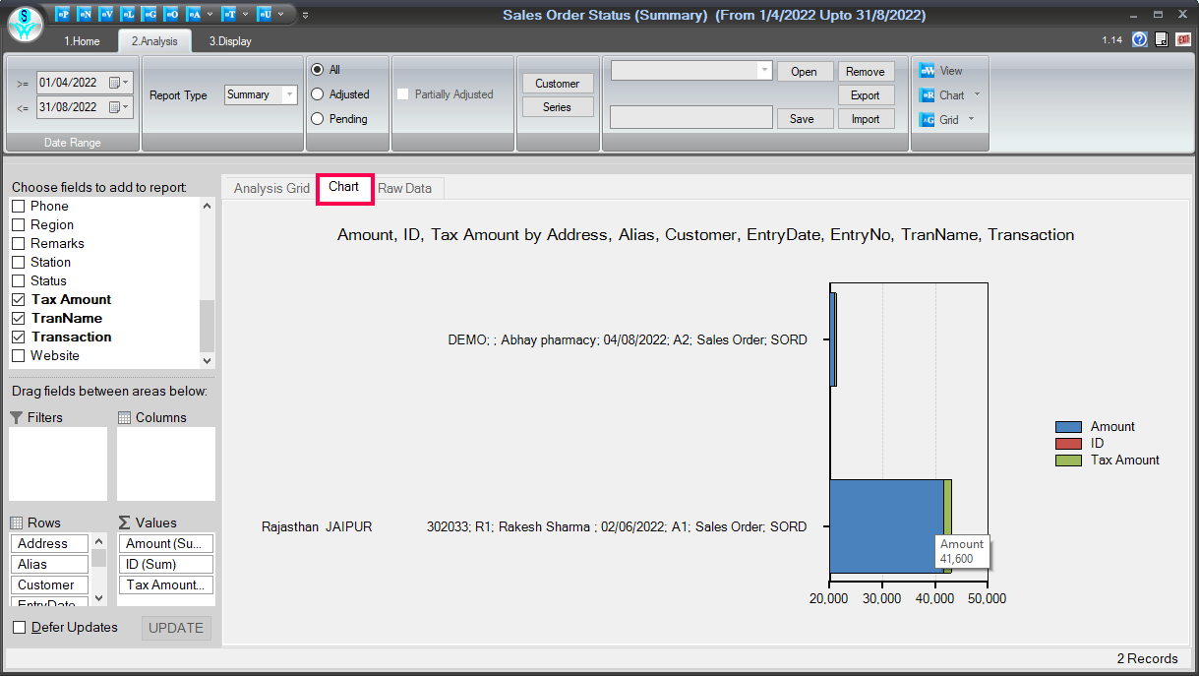Click the G quick access toolbar icon
Viewport: 1199px width, 676px height.
point(150,15)
